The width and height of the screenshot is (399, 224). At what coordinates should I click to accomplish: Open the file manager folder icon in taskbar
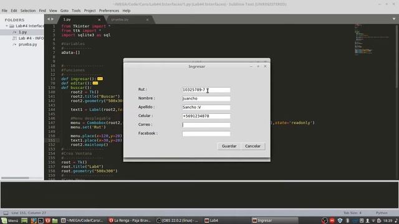(55, 220)
